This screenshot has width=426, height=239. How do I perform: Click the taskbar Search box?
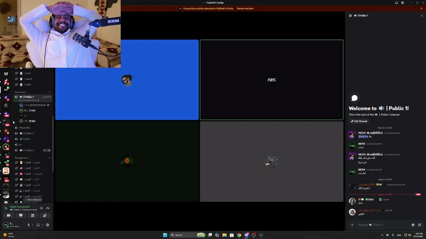pos(188,235)
